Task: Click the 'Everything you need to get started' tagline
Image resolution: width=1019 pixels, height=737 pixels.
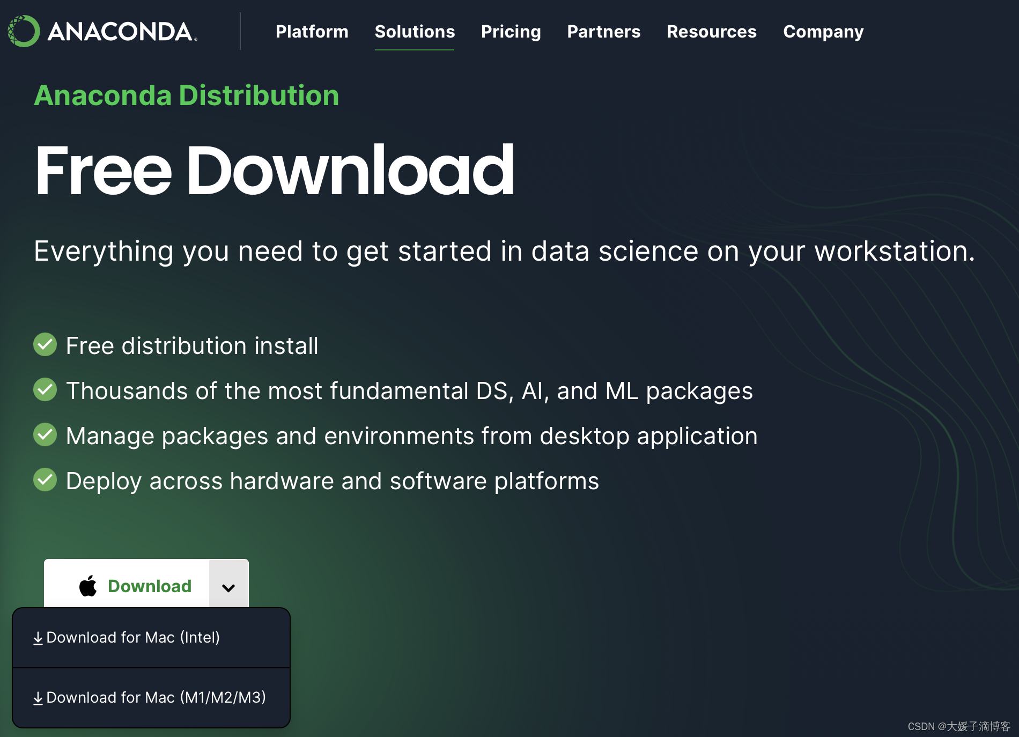Action: pyautogui.click(x=504, y=252)
